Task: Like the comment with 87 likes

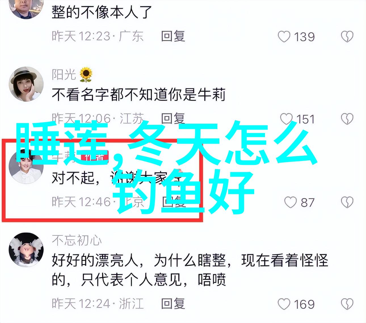Action: tap(290, 202)
